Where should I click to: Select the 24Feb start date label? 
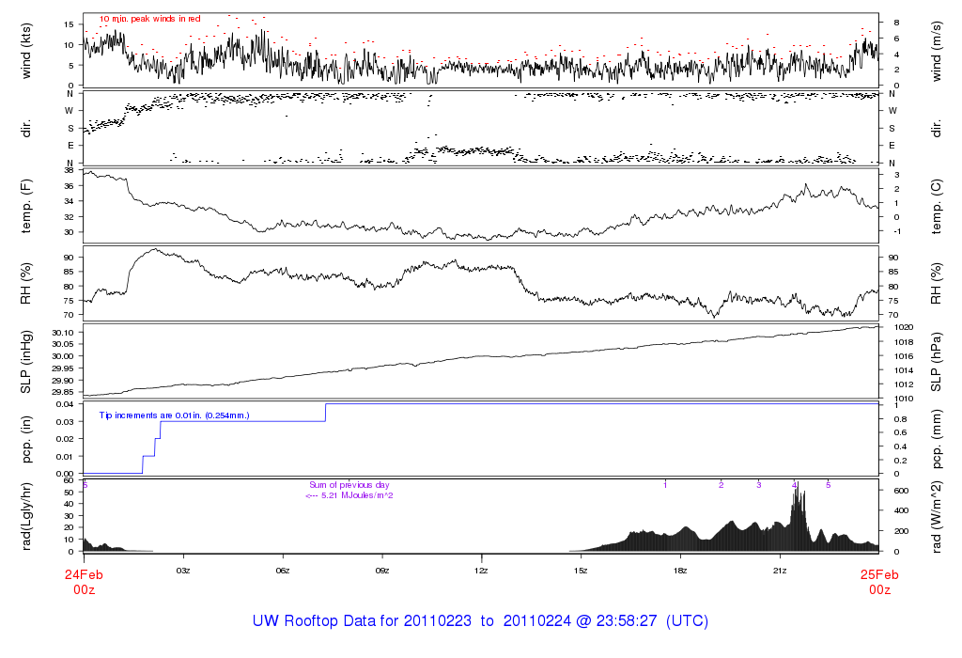[84, 574]
